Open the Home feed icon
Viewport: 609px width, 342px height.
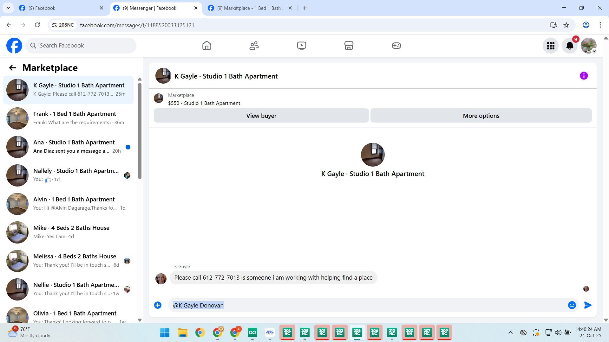click(x=206, y=46)
